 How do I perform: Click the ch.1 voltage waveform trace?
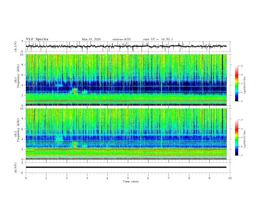click(126, 46)
